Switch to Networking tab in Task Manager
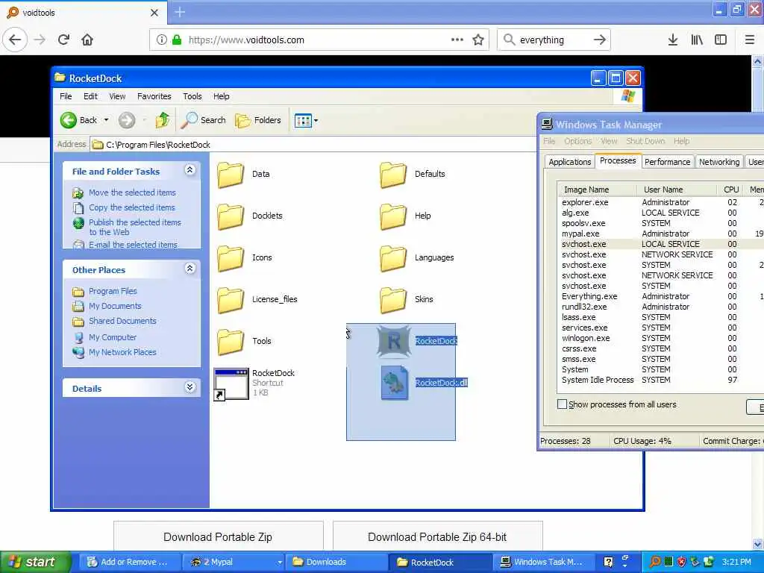The image size is (764, 573). click(x=718, y=162)
